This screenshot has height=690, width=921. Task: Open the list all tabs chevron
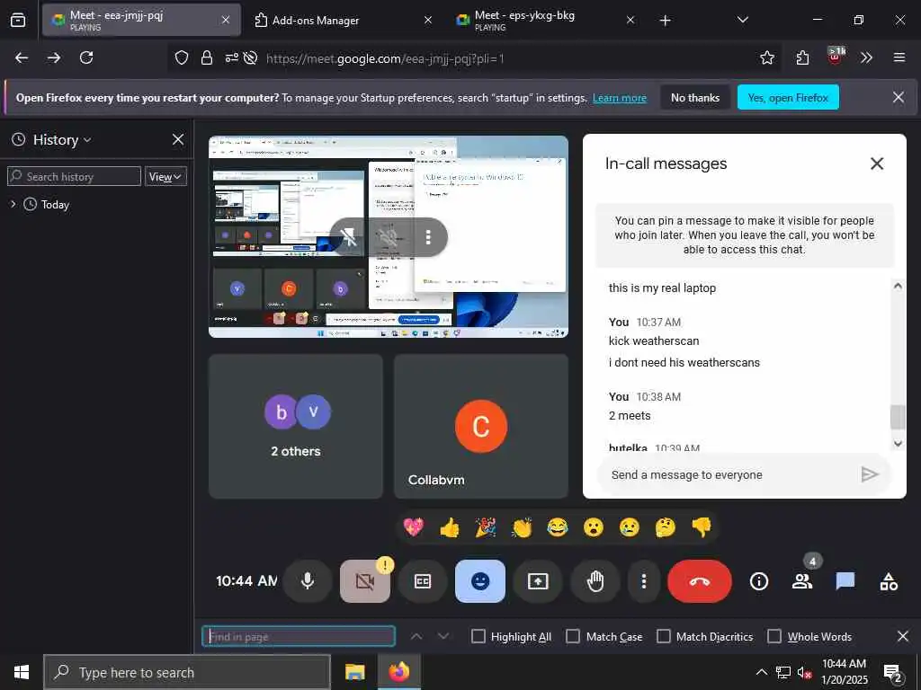click(x=742, y=20)
